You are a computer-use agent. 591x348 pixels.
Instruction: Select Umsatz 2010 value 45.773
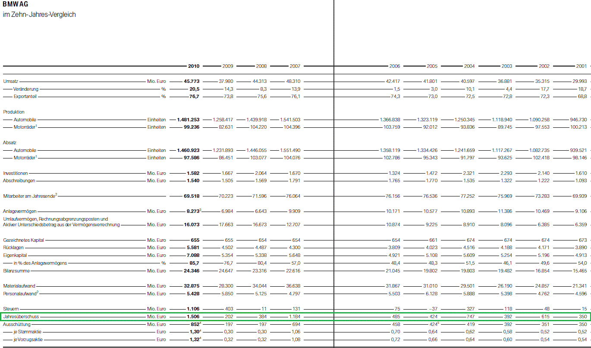click(x=192, y=81)
